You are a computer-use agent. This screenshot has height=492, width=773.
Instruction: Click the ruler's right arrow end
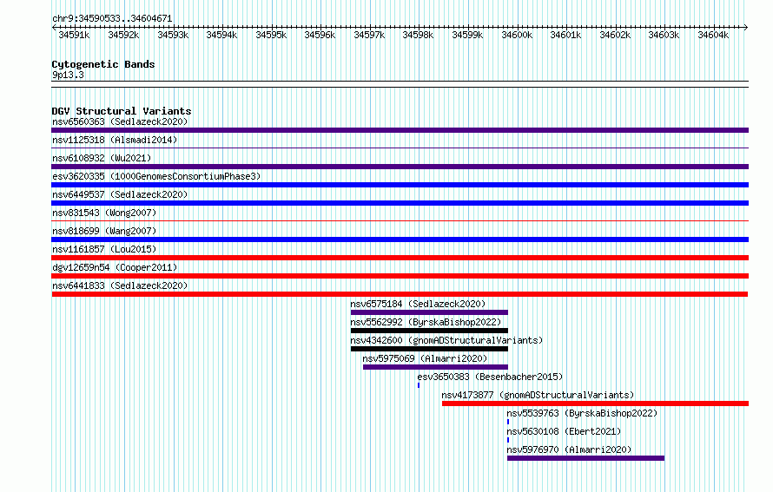pos(746,28)
